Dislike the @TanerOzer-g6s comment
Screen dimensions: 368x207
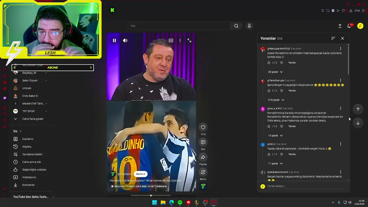click(x=281, y=91)
